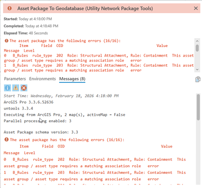Select the 'Start Time: Wednesday, February 18' line

pyautogui.click(x=61, y=96)
